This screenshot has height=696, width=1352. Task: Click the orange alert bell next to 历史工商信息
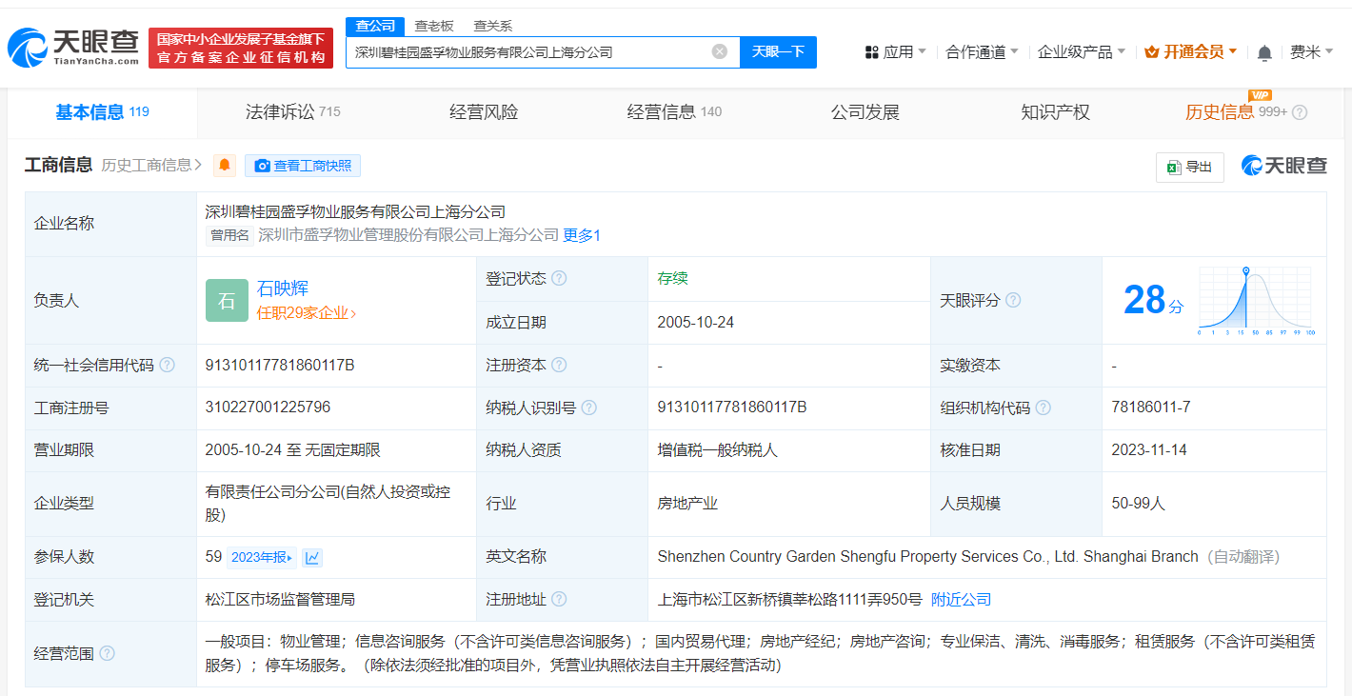pyautogui.click(x=225, y=166)
